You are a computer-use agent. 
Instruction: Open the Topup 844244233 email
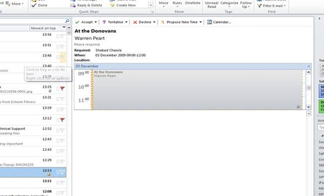click(x=33, y=162)
